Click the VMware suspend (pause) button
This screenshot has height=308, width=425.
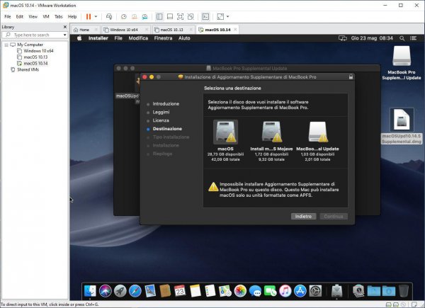[89, 16]
